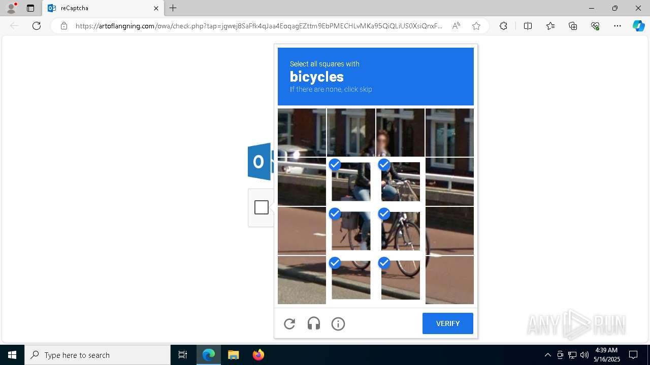Show hidden system tray icons
The width and height of the screenshot is (650, 365).
(547, 355)
